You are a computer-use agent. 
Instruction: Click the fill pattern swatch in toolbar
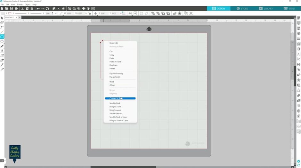click(3, 13)
